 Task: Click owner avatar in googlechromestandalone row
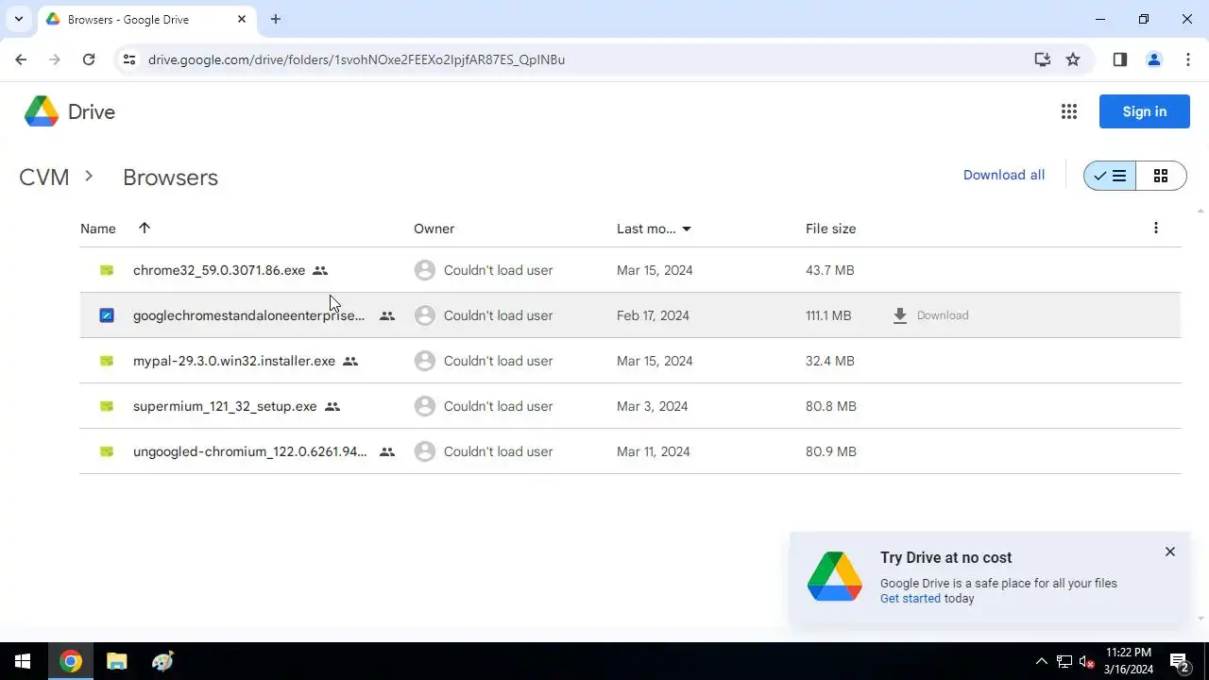(425, 315)
